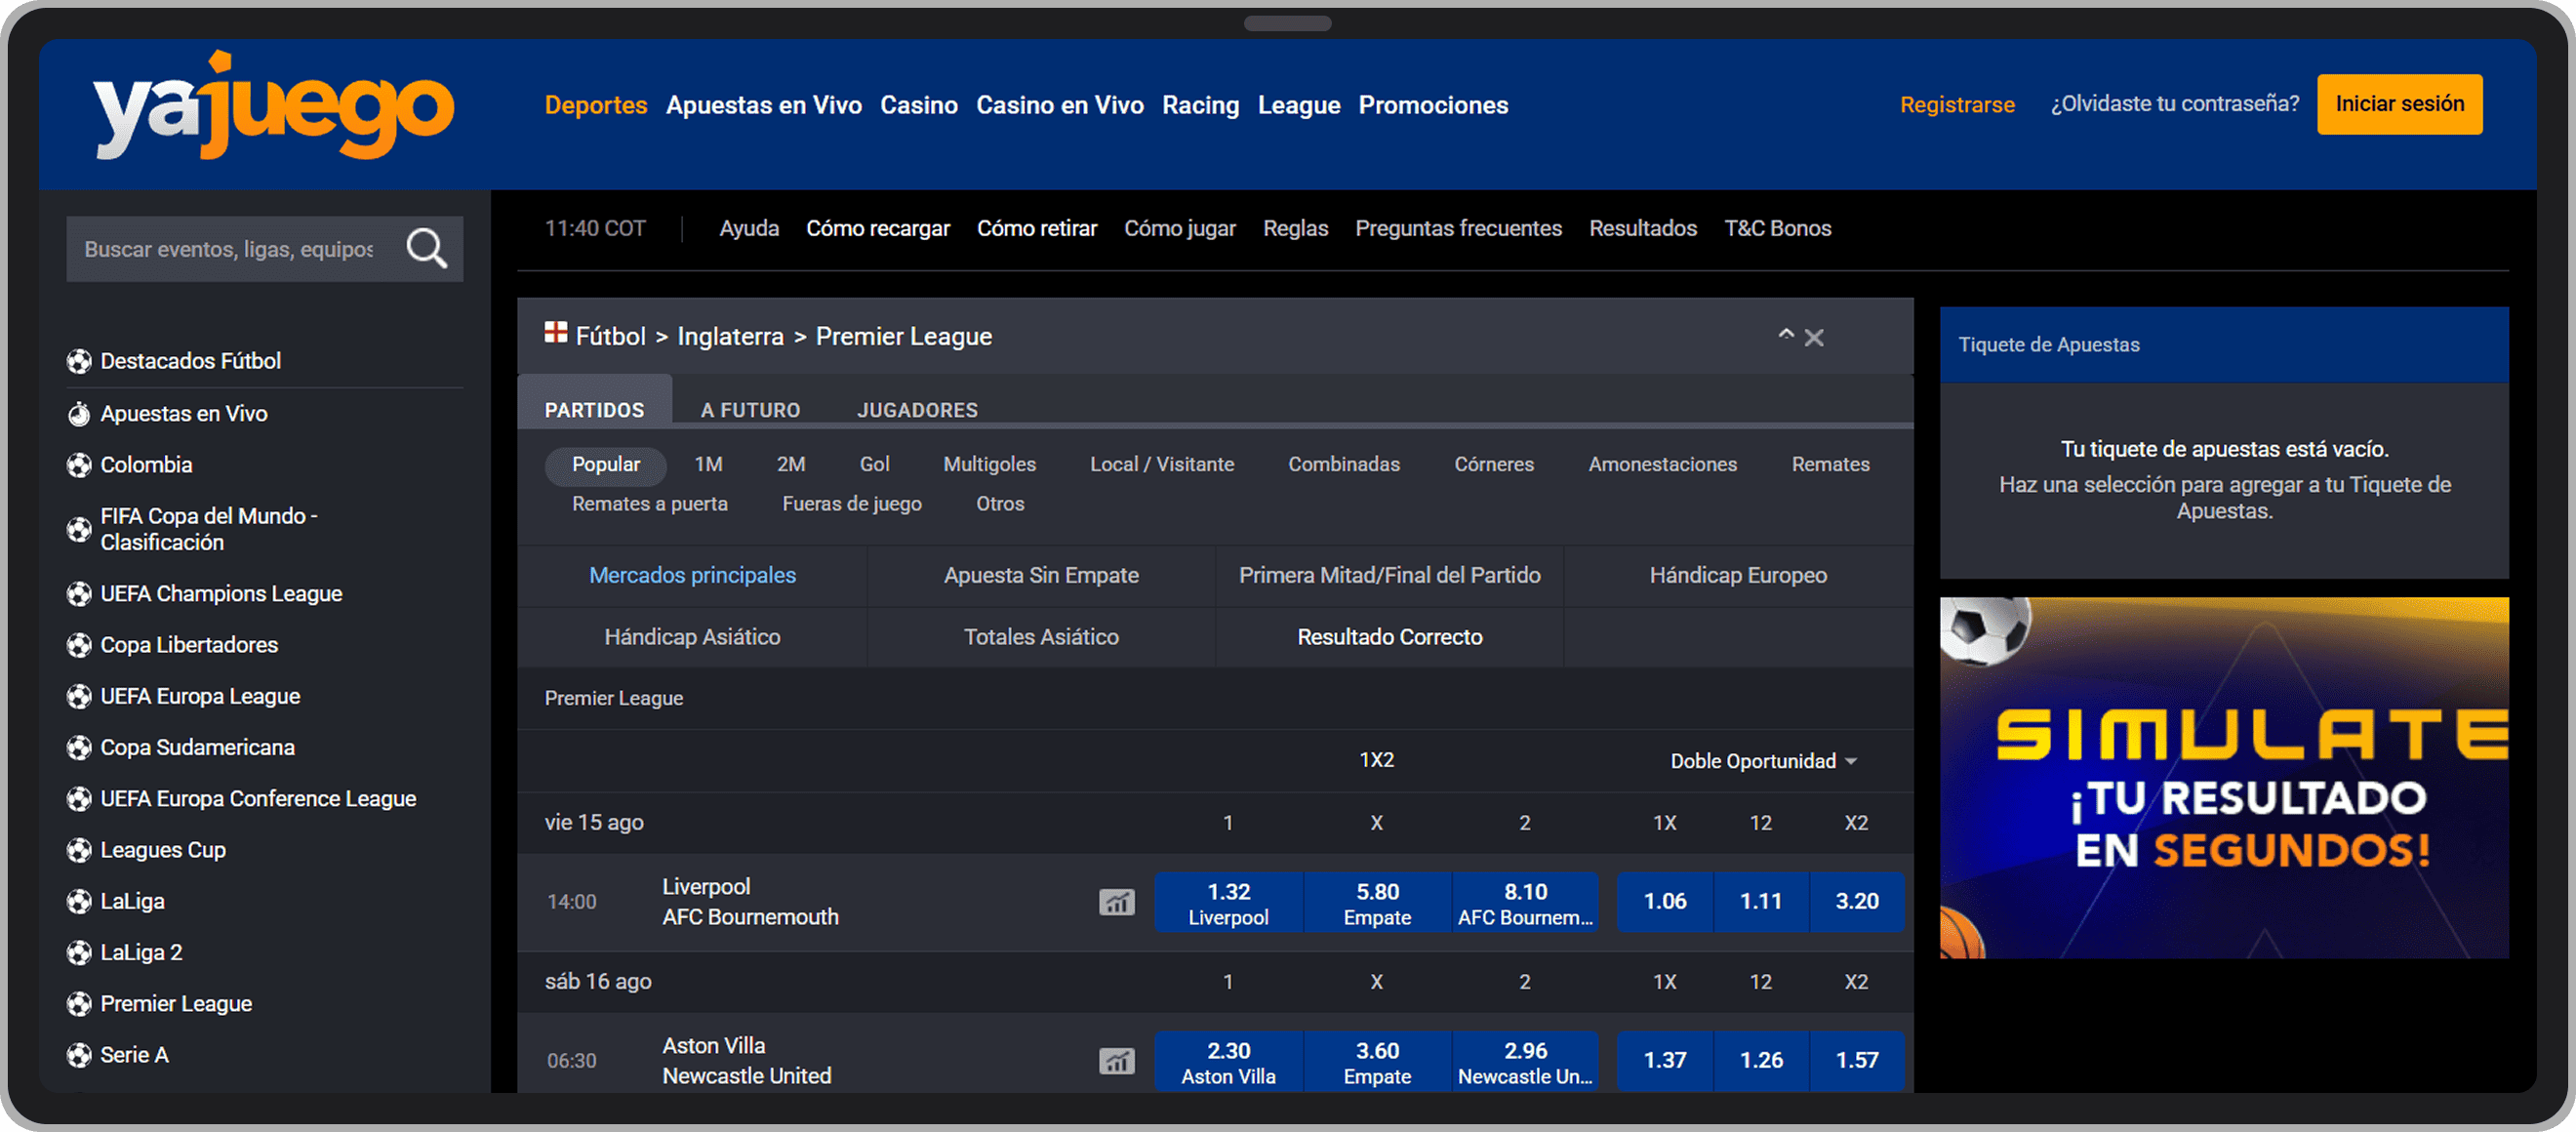Click the ball icon beside Copa Sudamericana

79,747
